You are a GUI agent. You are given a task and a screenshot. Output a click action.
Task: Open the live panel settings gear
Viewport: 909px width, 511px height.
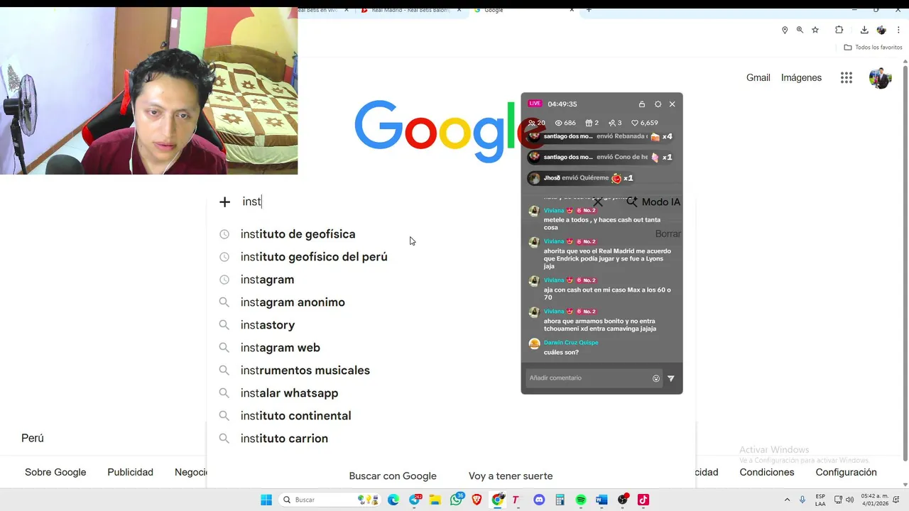[x=658, y=104]
